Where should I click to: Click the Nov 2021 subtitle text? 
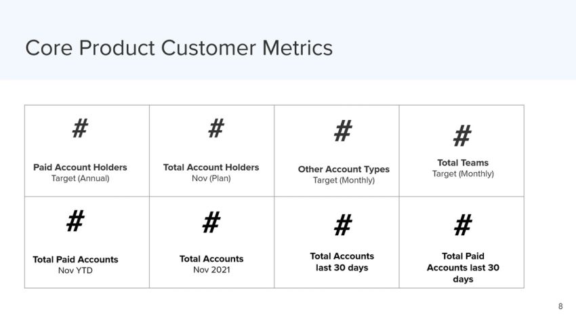click(x=211, y=270)
